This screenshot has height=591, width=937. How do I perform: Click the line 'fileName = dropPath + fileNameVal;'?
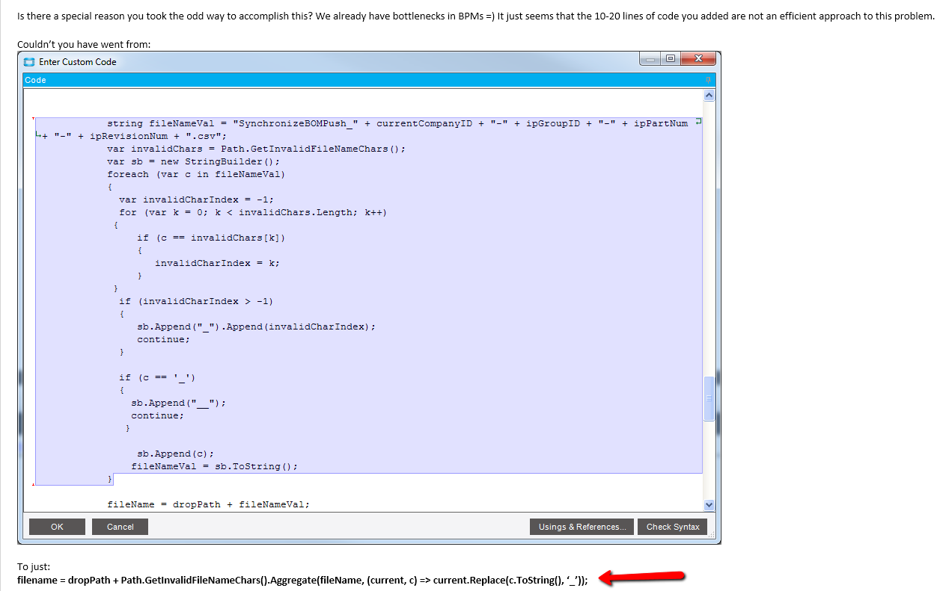point(208,504)
